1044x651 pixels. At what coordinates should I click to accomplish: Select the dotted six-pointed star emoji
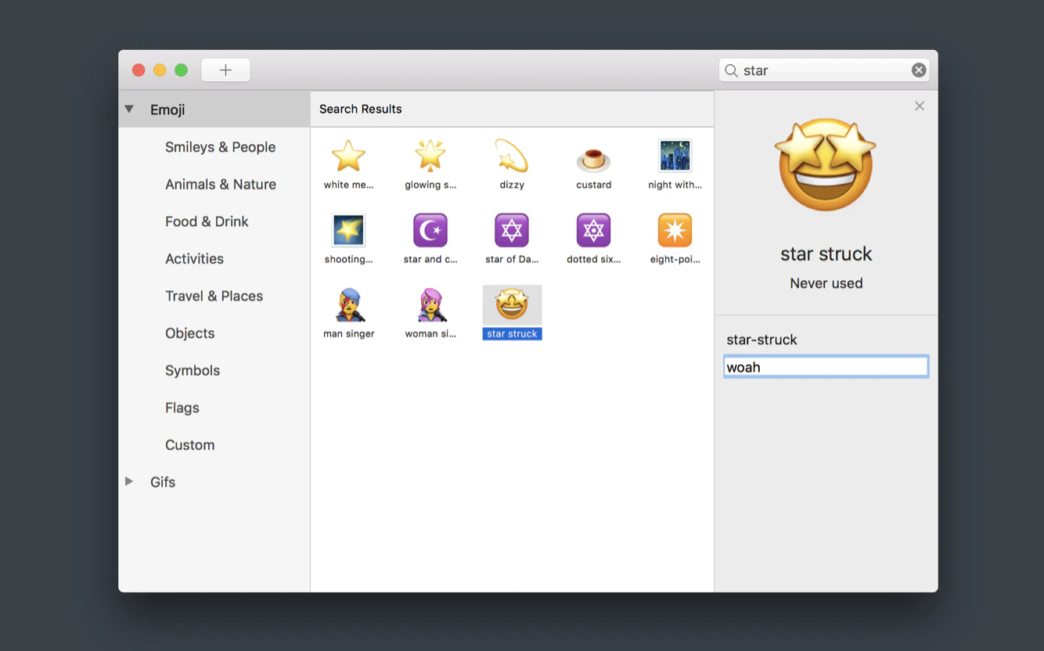tap(593, 231)
